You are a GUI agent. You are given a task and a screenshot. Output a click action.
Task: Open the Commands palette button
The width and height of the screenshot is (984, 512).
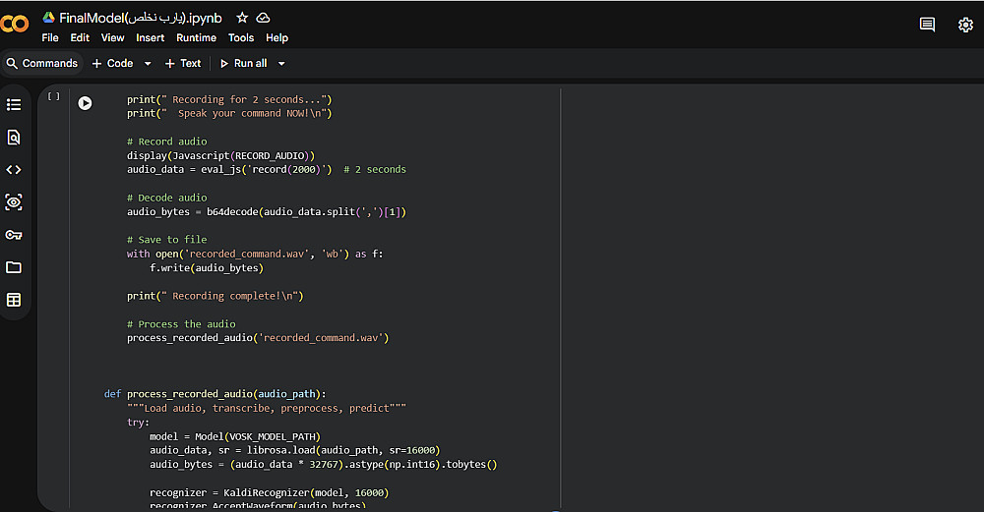(x=42, y=63)
